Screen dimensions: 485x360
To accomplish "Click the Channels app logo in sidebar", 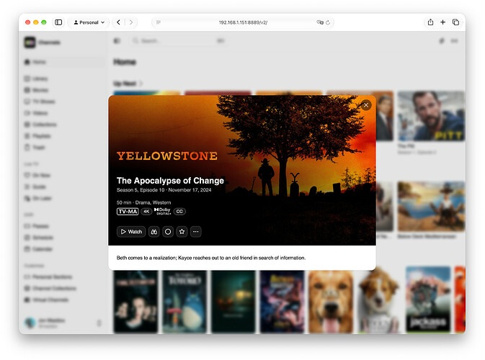I will (30, 42).
